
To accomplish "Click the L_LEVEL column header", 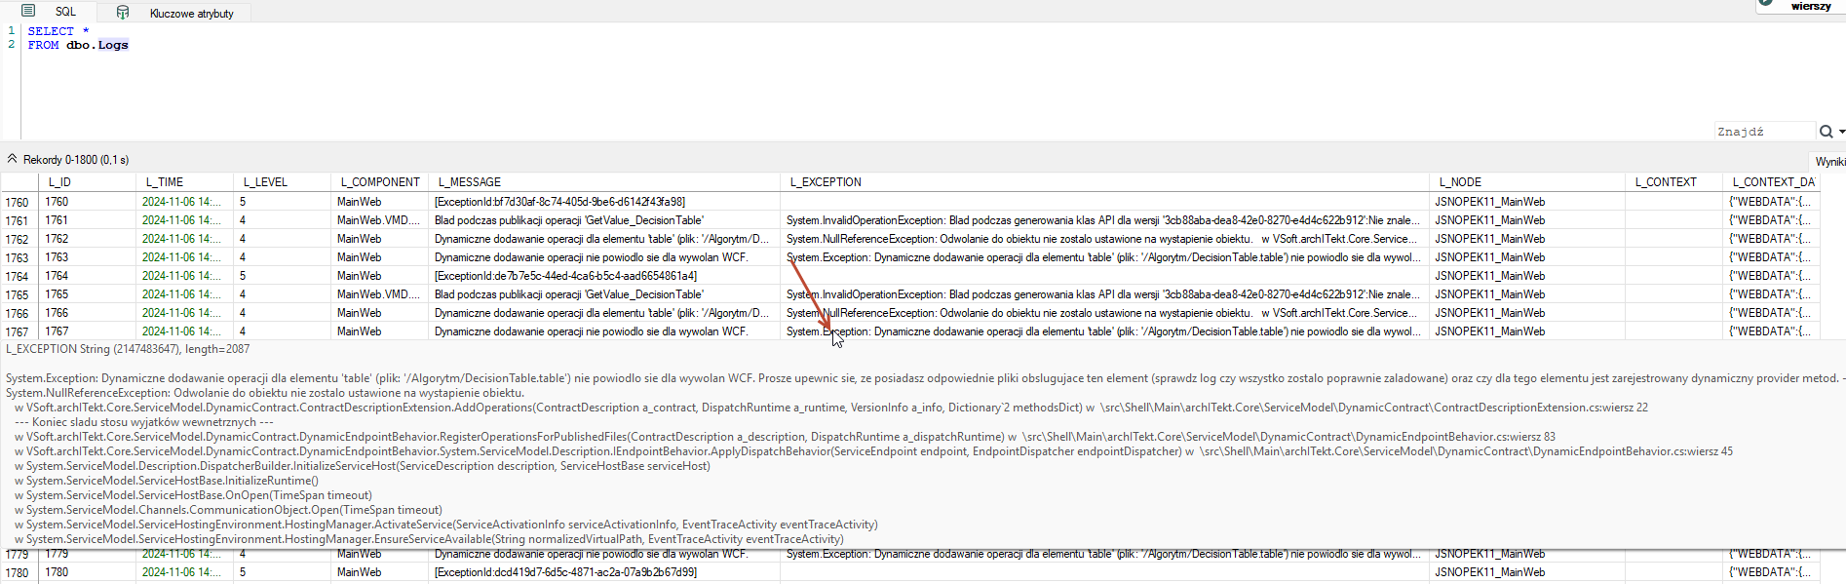I will 282,182.
